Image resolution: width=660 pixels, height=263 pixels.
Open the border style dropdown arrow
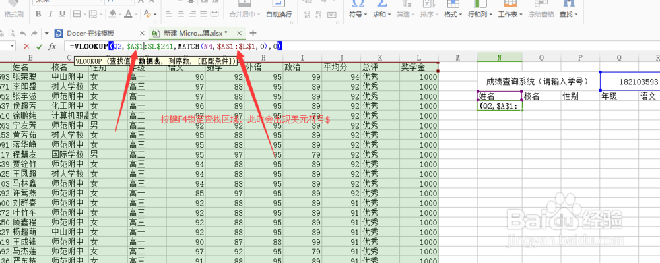point(84,15)
